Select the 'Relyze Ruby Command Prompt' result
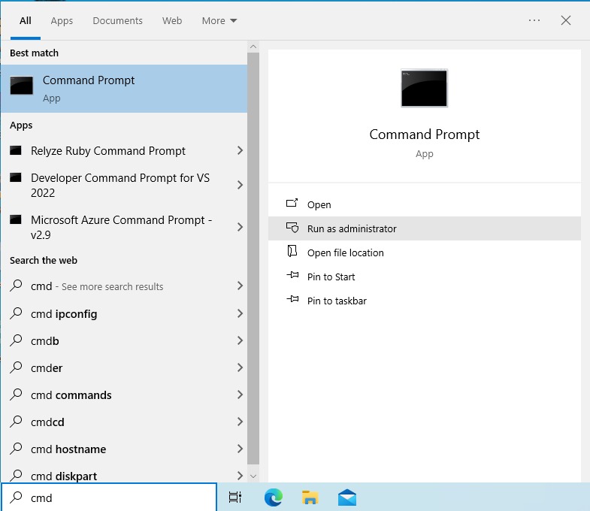The width and height of the screenshot is (590, 511). click(x=124, y=150)
